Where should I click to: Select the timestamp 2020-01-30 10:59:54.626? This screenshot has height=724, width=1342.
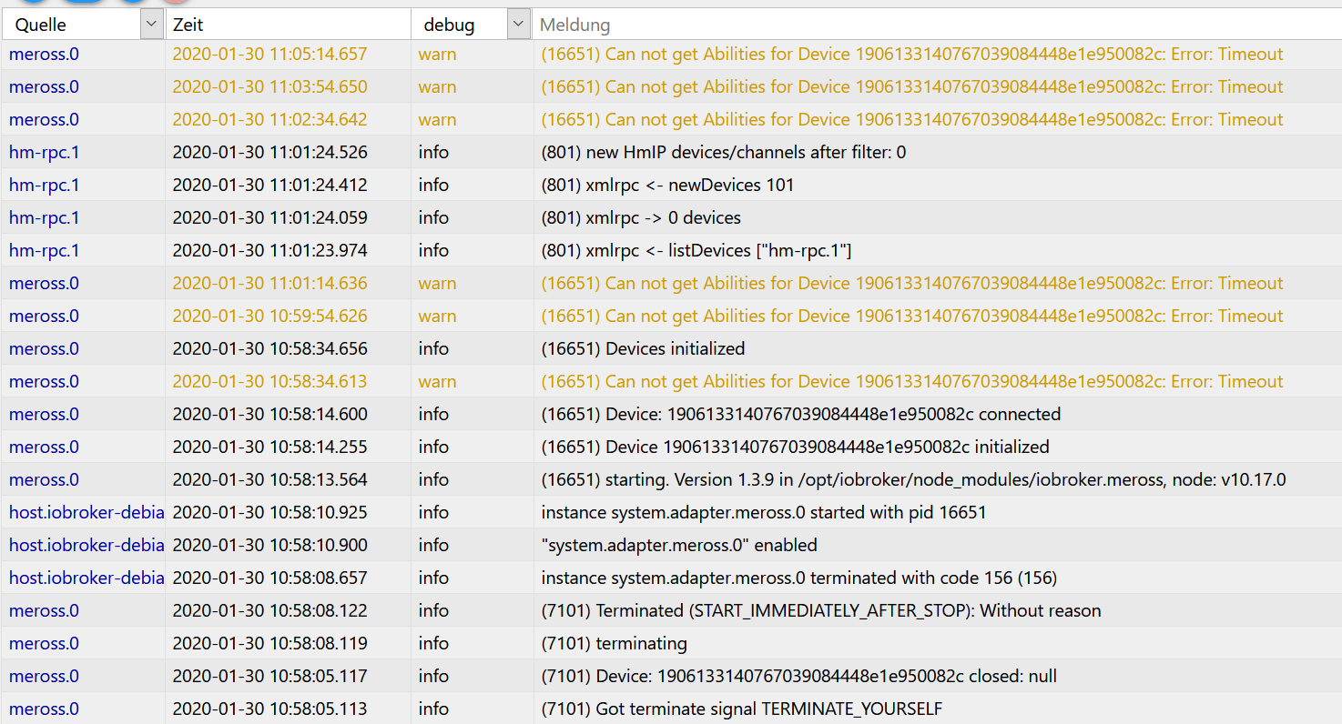point(269,316)
